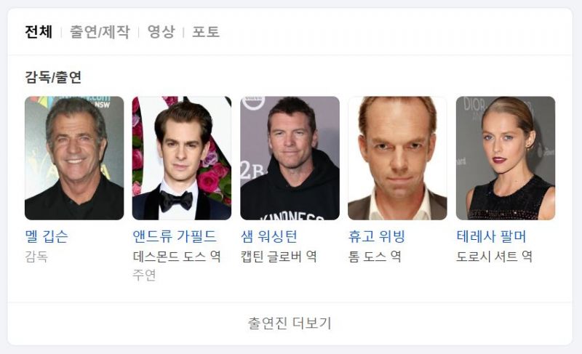Click the 감독/출연 section heading
The width and height of the screenshot is (582, 354).
click(x=53, y=77)
